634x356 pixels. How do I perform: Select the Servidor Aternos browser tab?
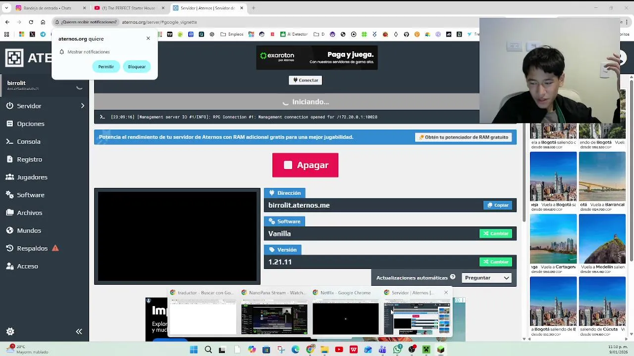coord(208,8)
